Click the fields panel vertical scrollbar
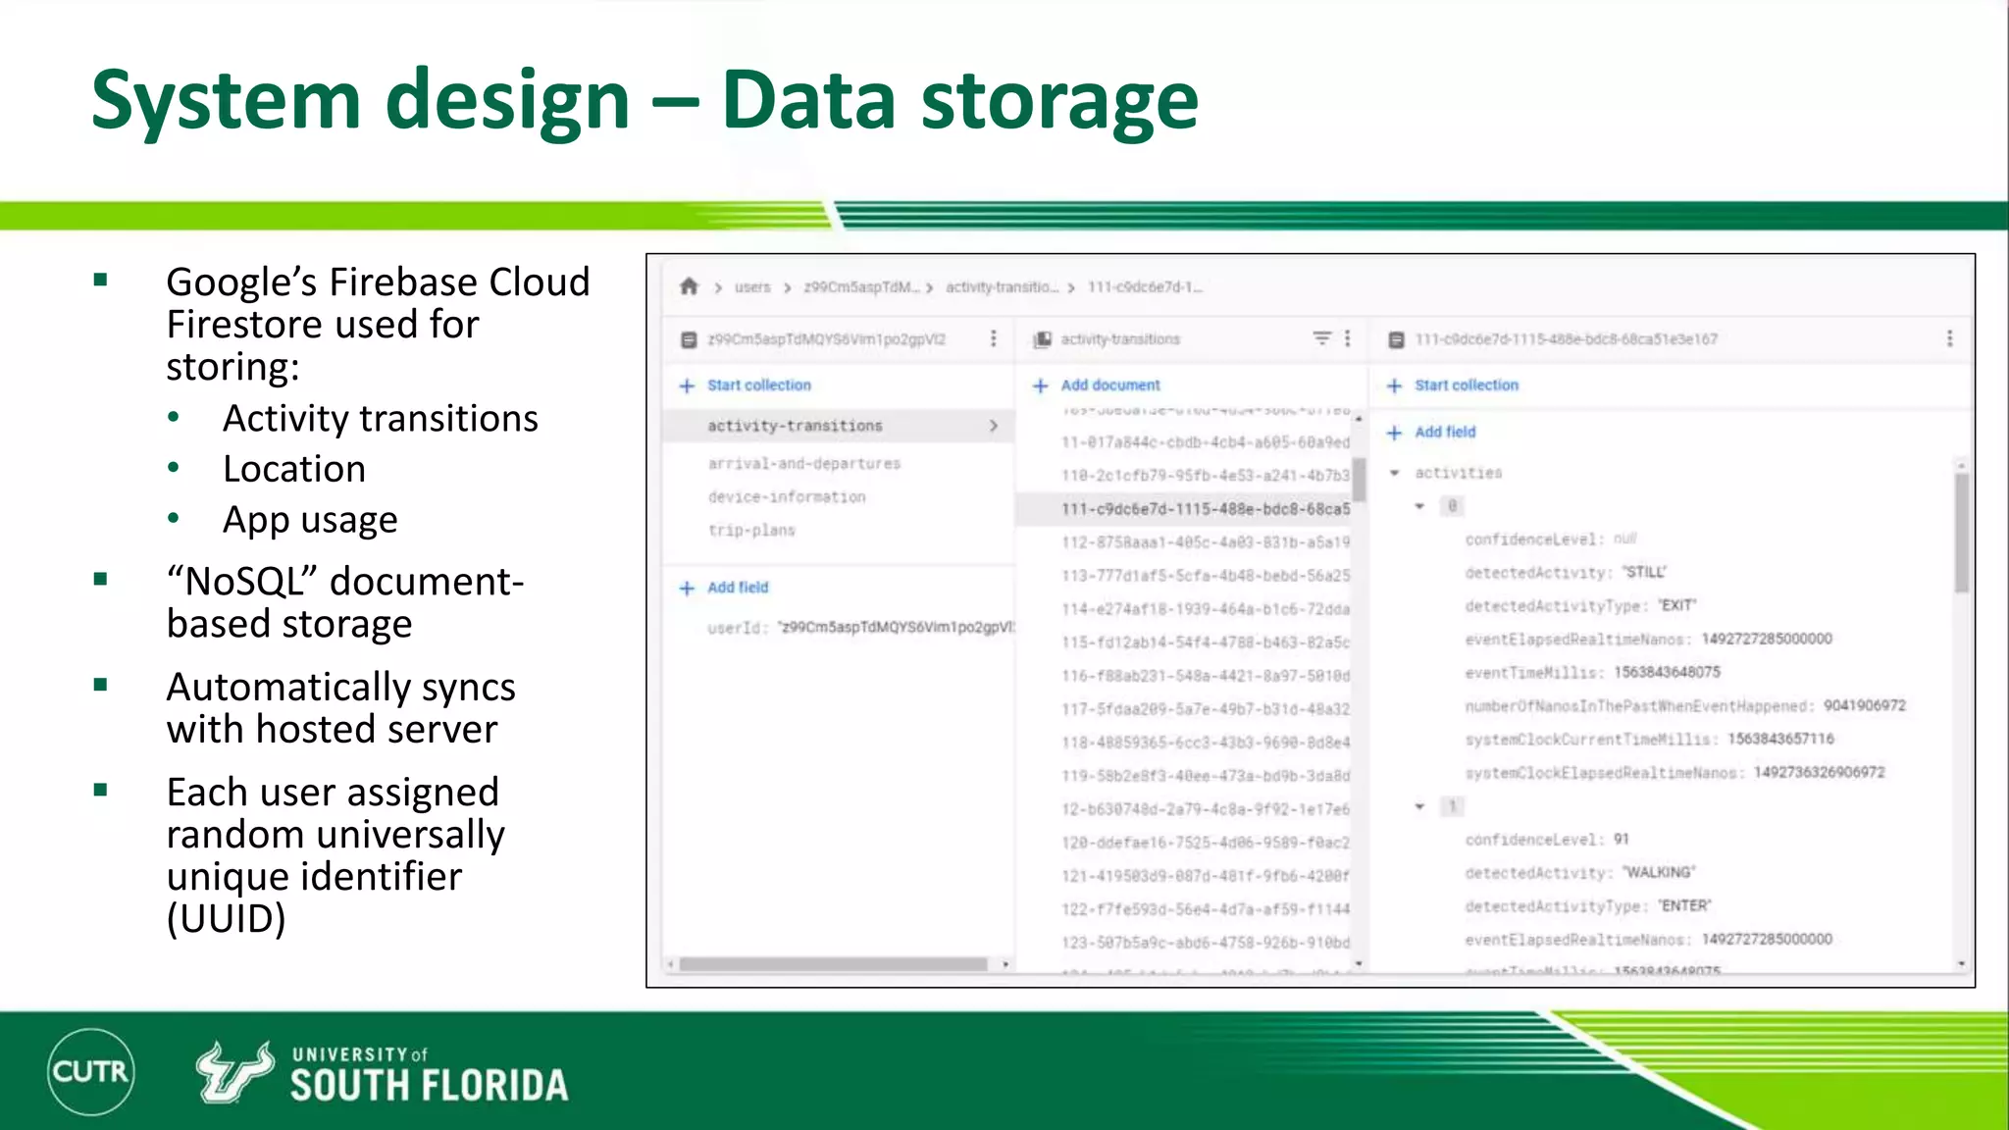The image size is (2009, 1130). pos(1961,534)
